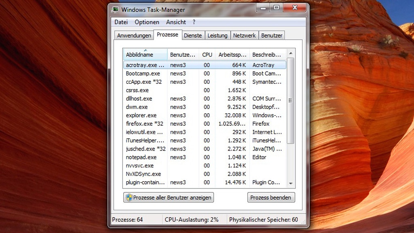Switch to the Anwendungen tab

coord(133,35)
